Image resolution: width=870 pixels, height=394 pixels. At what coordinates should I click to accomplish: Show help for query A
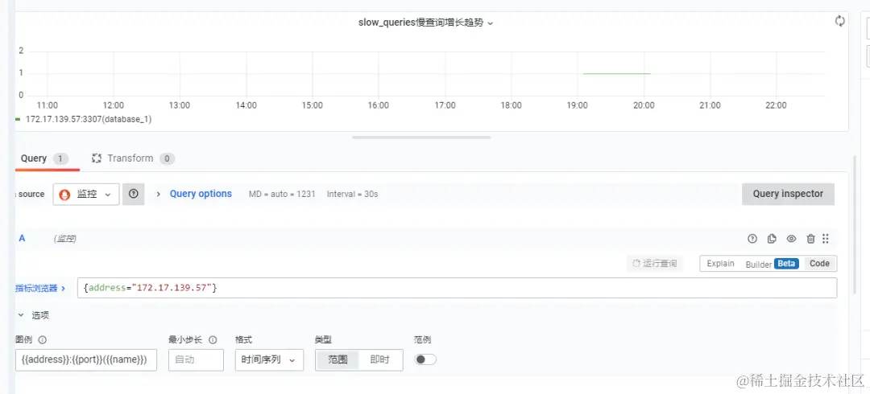tap(752, 239)
